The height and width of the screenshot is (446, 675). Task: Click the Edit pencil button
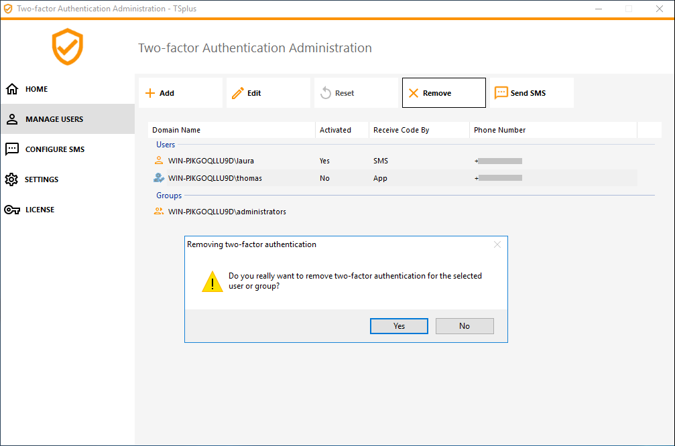(x=268, y=93)
